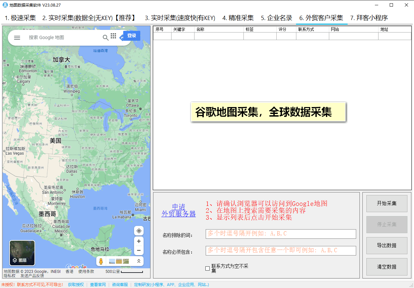Click the imagery thumbnails next to pegman

click(119, 261)
